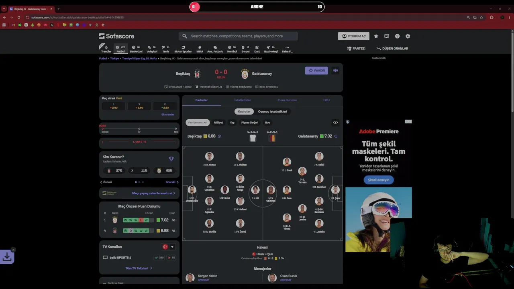Screen dimensions: 514x289
Task: Select Boy filter chip
Action: click(267, 122)
